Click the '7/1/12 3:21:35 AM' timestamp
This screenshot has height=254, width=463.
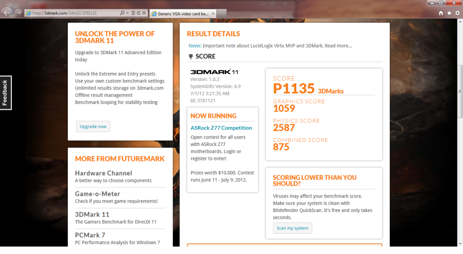210,94
